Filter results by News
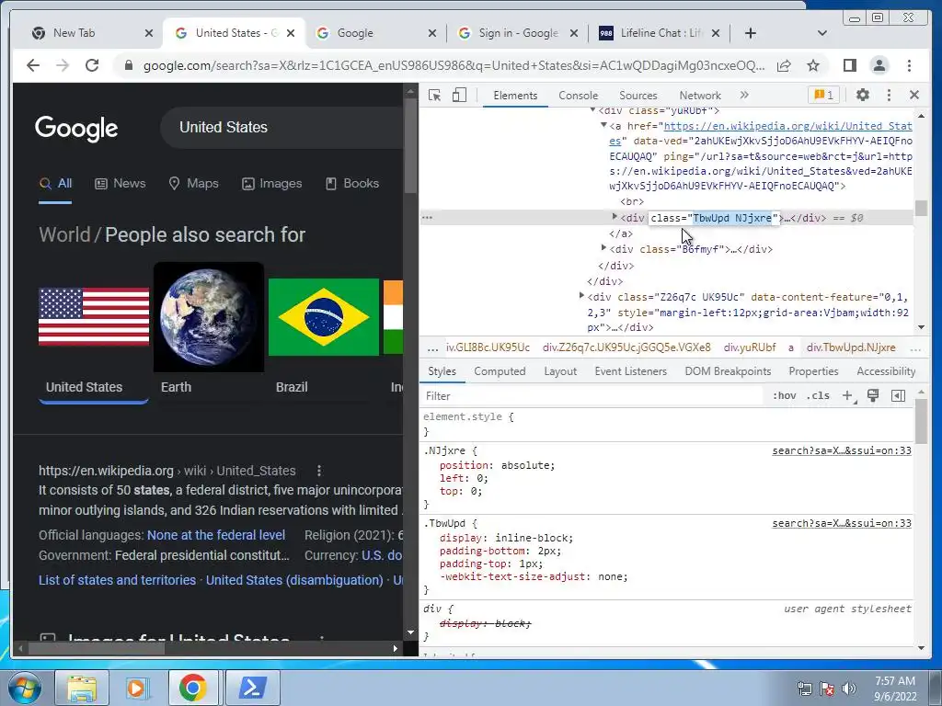 (121, 183)
